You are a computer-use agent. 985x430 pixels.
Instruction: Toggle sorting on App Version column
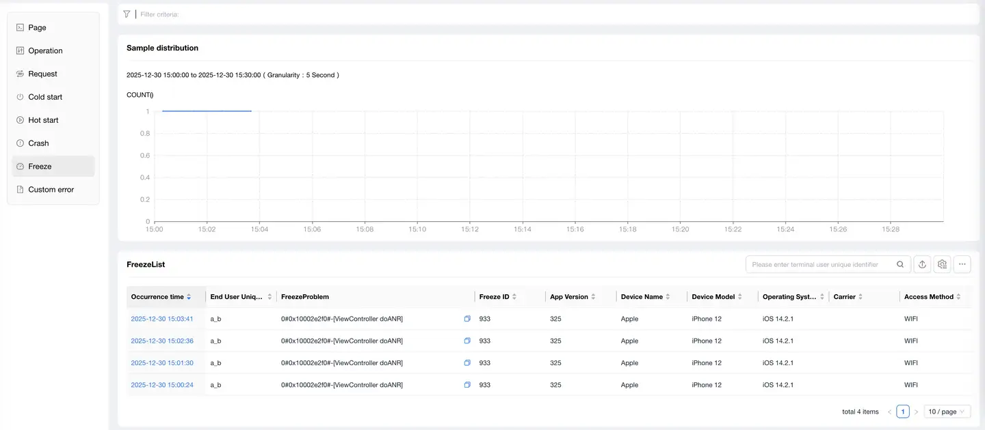593,297
